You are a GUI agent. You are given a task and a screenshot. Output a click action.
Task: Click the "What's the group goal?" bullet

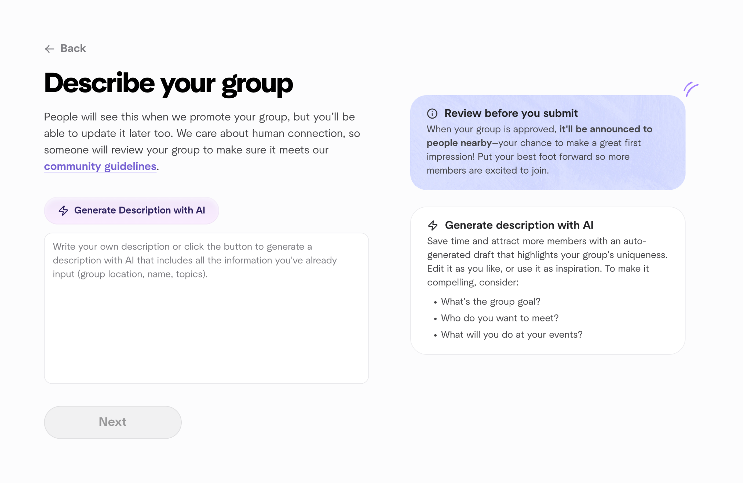point(490,302)
